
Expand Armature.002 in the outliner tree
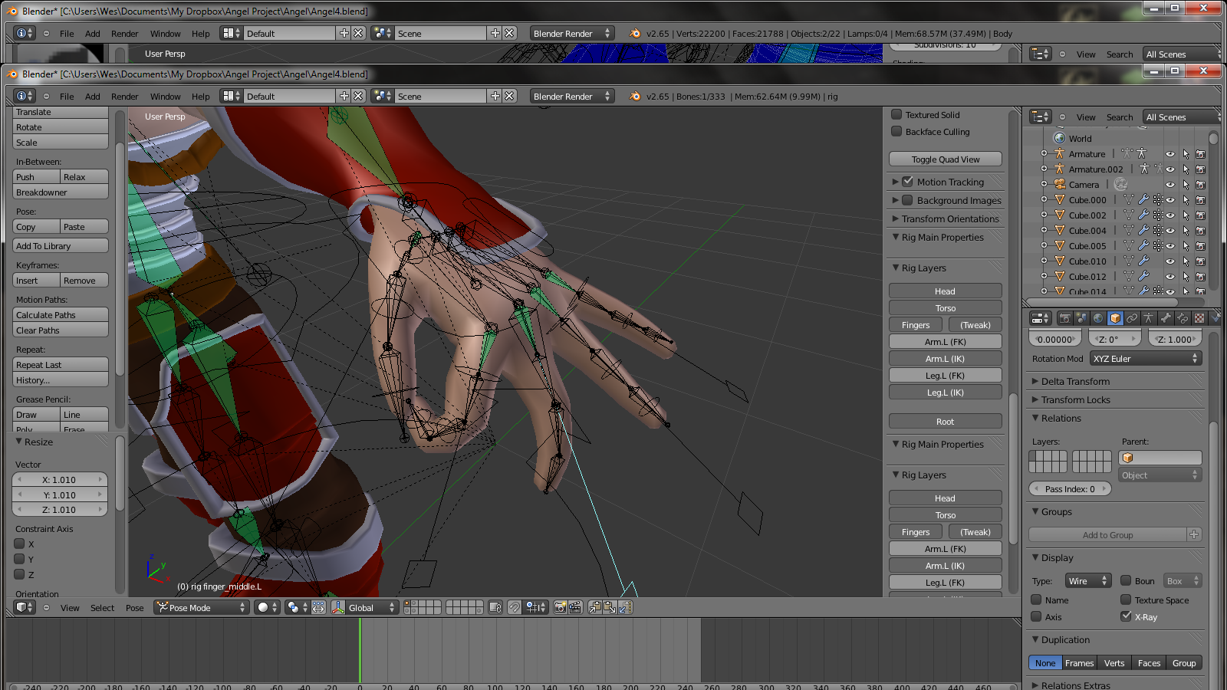click(1044, 169)
